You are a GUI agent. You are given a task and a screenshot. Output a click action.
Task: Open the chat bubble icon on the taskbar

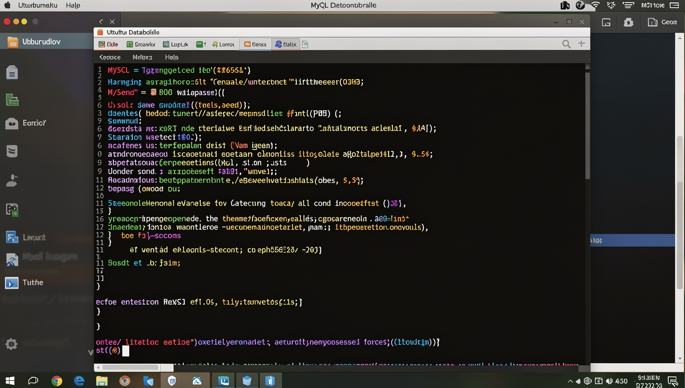pos(33,381)
